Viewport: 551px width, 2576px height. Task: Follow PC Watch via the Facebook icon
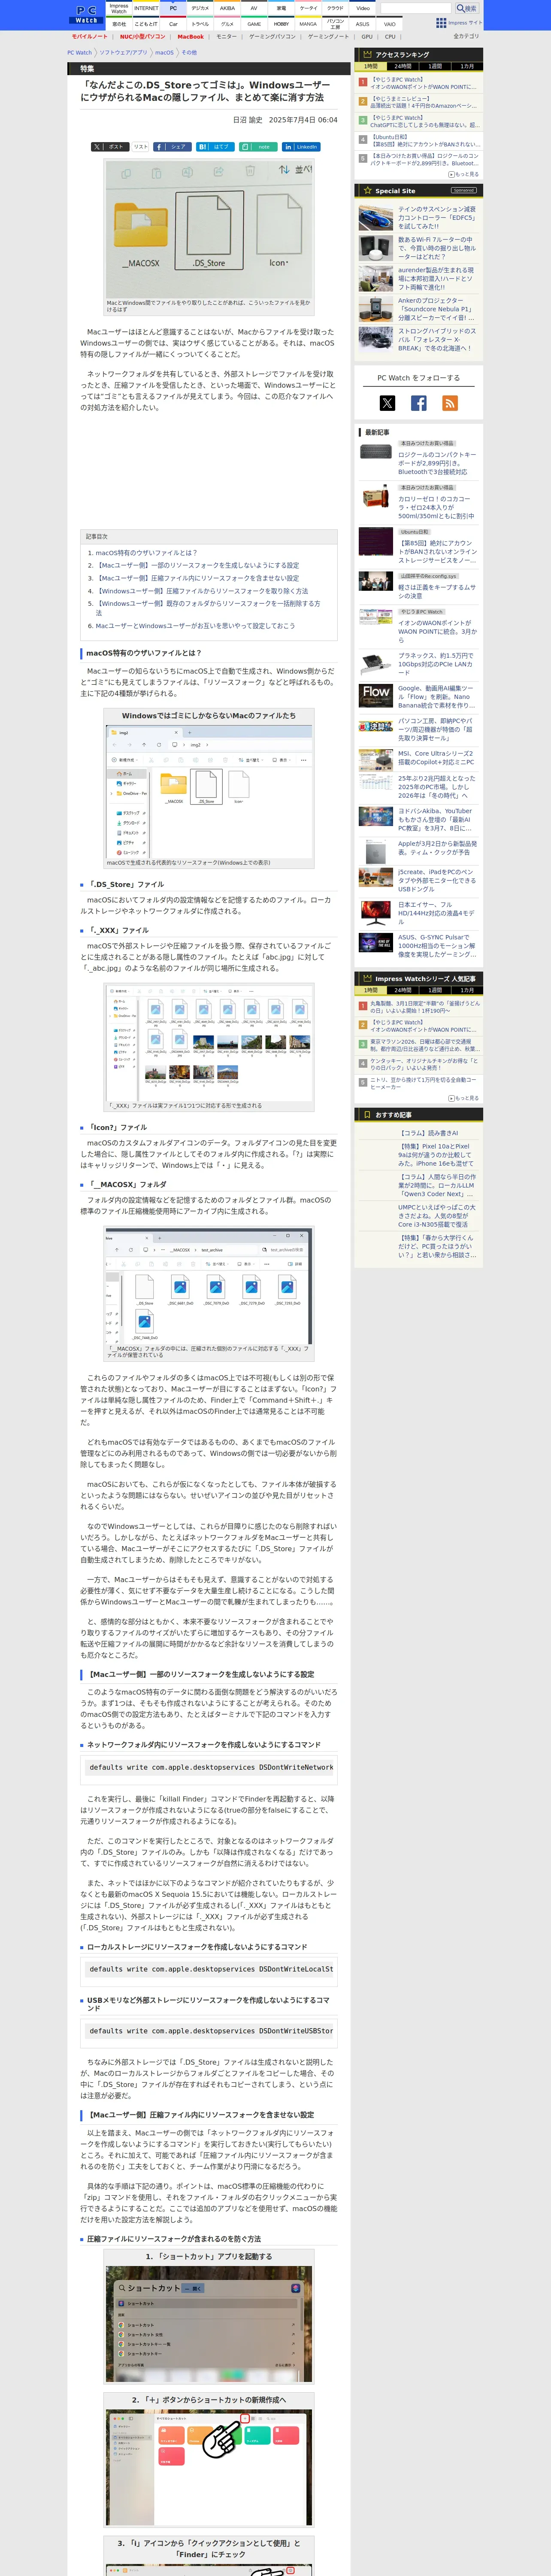419,403
